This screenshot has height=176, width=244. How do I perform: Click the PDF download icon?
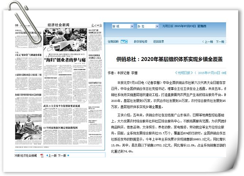point(42,156)
